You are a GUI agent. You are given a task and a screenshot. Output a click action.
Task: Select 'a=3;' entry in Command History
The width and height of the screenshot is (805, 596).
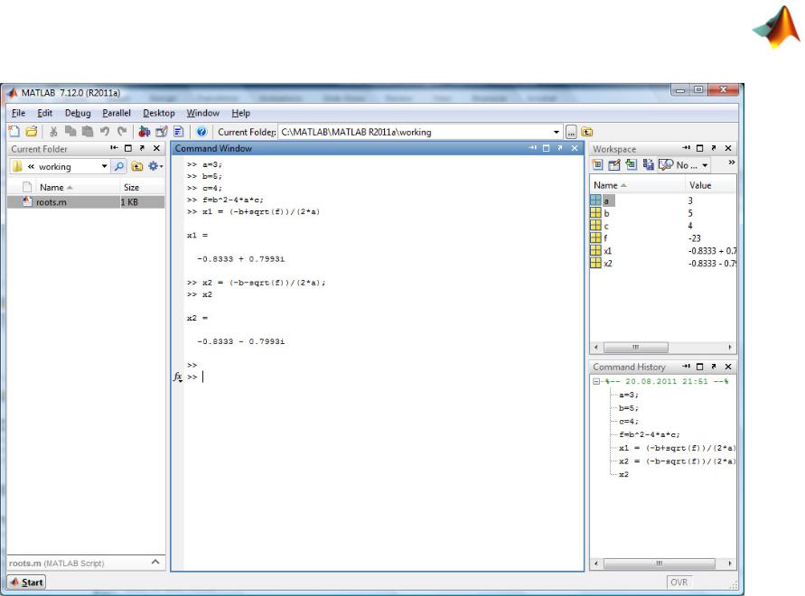click(629, 395)
